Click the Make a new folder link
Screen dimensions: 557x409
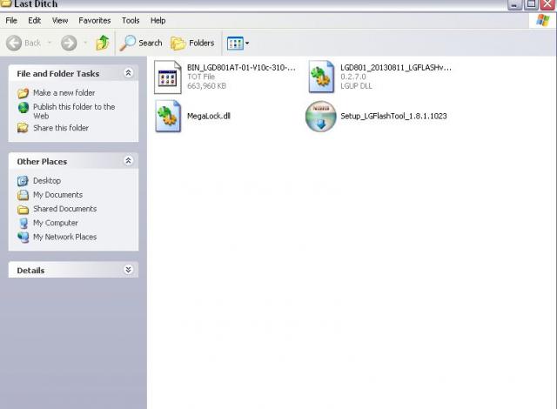coord(64,92)
